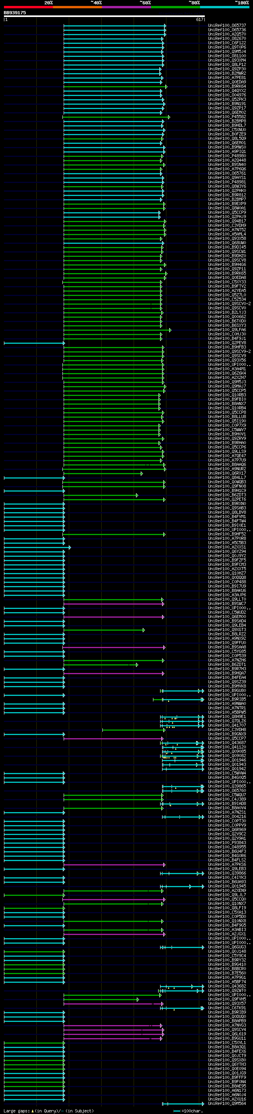The width and height of the screenshot is (253, 1114).
Task: Click the cyan ~100% identity legend segment
Action: pos(225,7)
